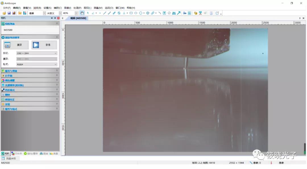
Task: Collapse the 捕获与分辨率 section
Action: 57,37
